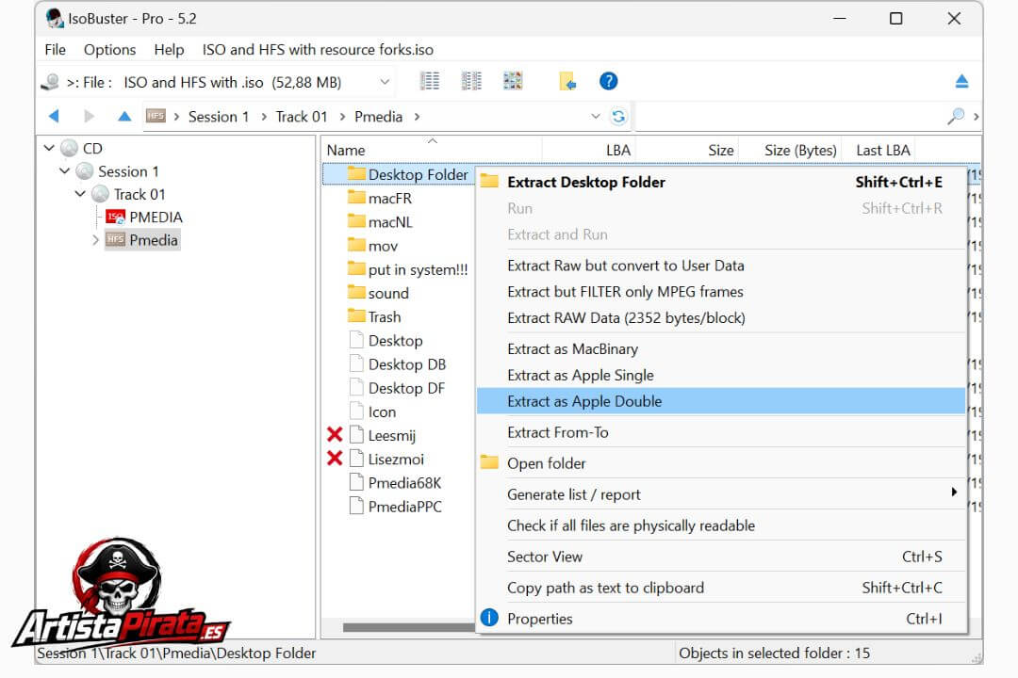Click Track 01 in the breadcrumb path
Image resolution: width=1018 pixels, height=678 pixels.
pyautogui.click(x=302, y=117)
